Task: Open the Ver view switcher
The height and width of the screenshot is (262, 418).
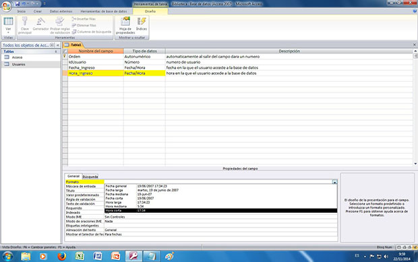Action: click(x=8, y=25)
